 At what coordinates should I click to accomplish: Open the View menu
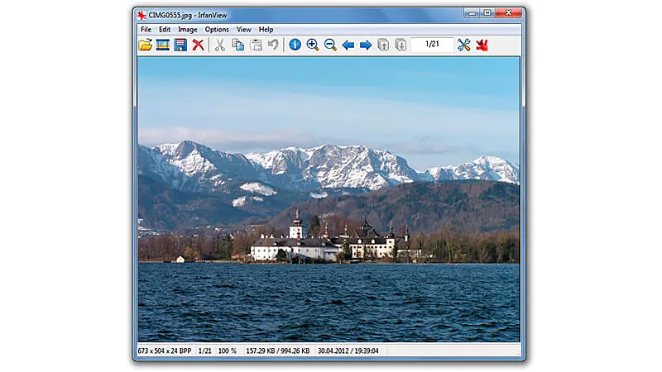point(243,29)
